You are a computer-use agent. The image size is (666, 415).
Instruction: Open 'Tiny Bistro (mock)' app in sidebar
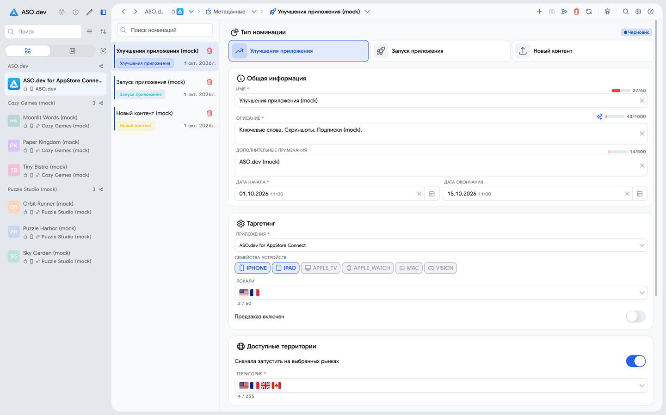pyautogui.click(x=55, y=171)
